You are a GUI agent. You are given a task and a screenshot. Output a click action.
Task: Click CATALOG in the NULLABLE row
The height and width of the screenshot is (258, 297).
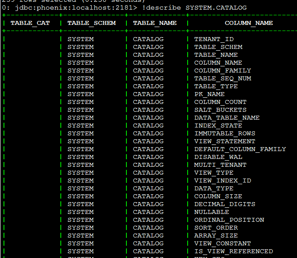click(x=148, y=212)
